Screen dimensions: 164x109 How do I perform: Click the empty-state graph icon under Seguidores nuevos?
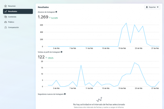click(99, 100)
